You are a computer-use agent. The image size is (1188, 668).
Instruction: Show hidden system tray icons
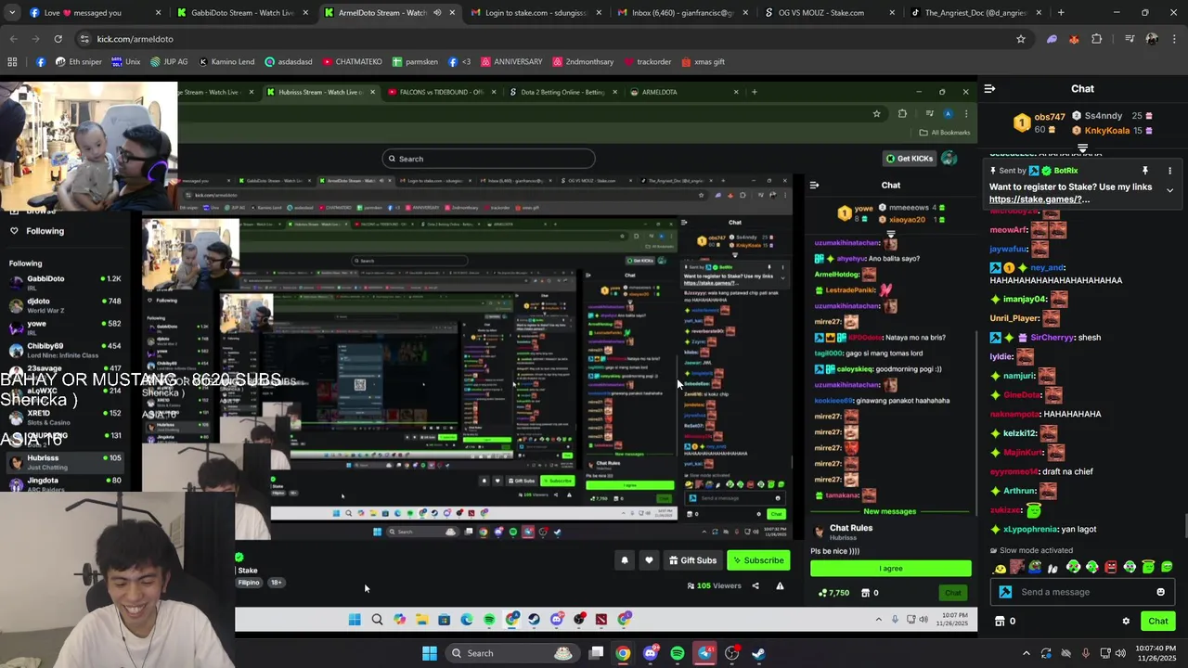point(1026,653)
